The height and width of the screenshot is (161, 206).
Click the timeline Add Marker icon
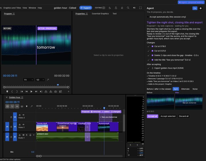click(27, 106)
